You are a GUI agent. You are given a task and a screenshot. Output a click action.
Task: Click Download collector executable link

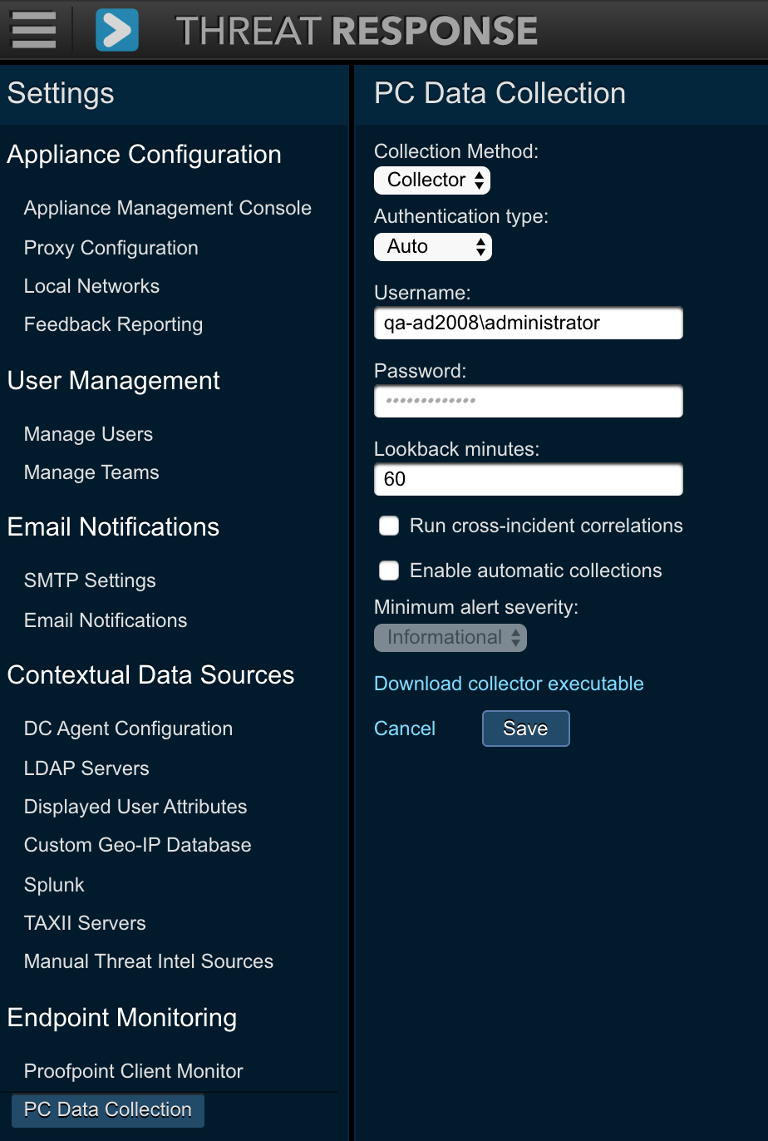coord(509,684)
